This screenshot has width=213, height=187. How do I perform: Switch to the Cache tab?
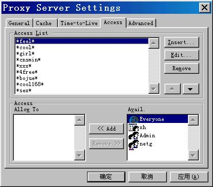pyautogui.click(x=45, y=23)
